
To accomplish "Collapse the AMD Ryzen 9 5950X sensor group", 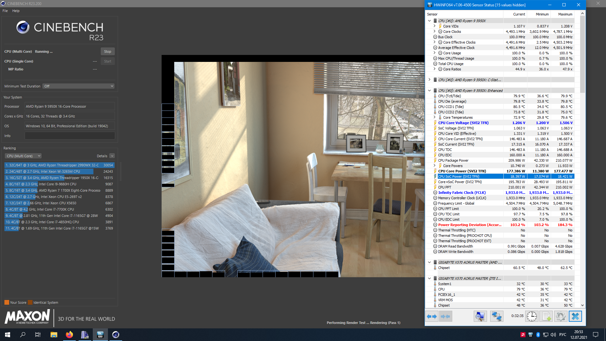I will [429, 21].
